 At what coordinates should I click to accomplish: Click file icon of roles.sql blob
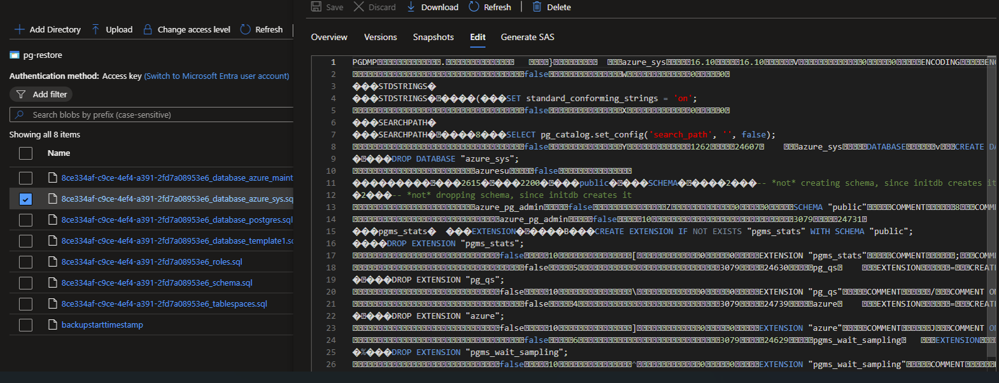pos(53,261)
